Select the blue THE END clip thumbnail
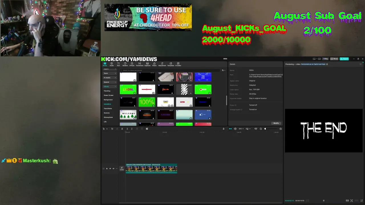The width and height of the screenshot is (365, 205). click(203, 77)
